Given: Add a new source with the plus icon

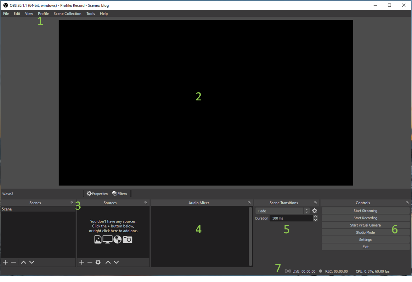Looking at the screenshot, I should [x=82, y=262].
